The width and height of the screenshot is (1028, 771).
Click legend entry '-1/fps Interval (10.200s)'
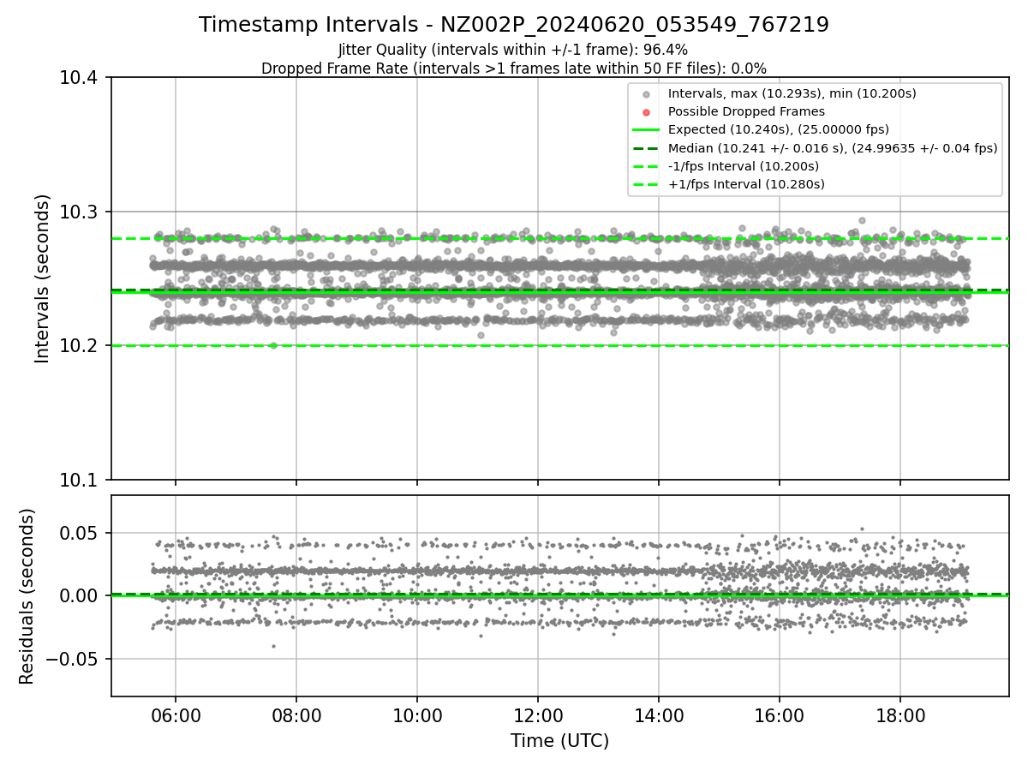click(x=744, y=165)
